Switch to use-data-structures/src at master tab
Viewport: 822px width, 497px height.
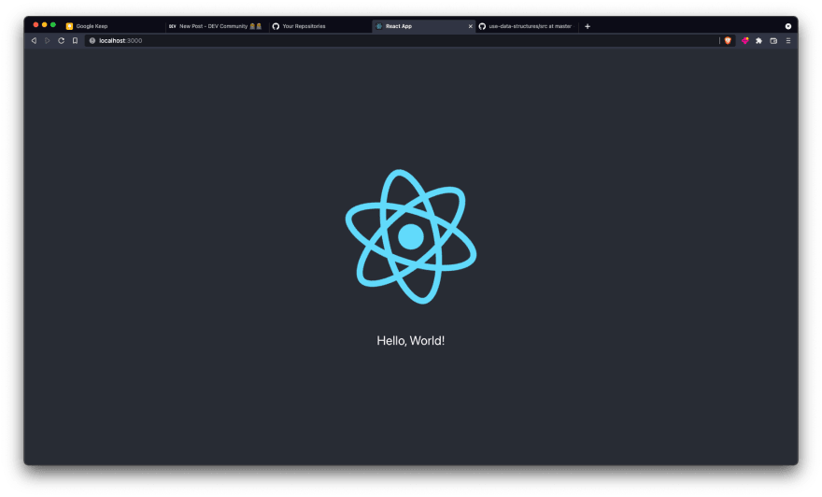point(527,26)
